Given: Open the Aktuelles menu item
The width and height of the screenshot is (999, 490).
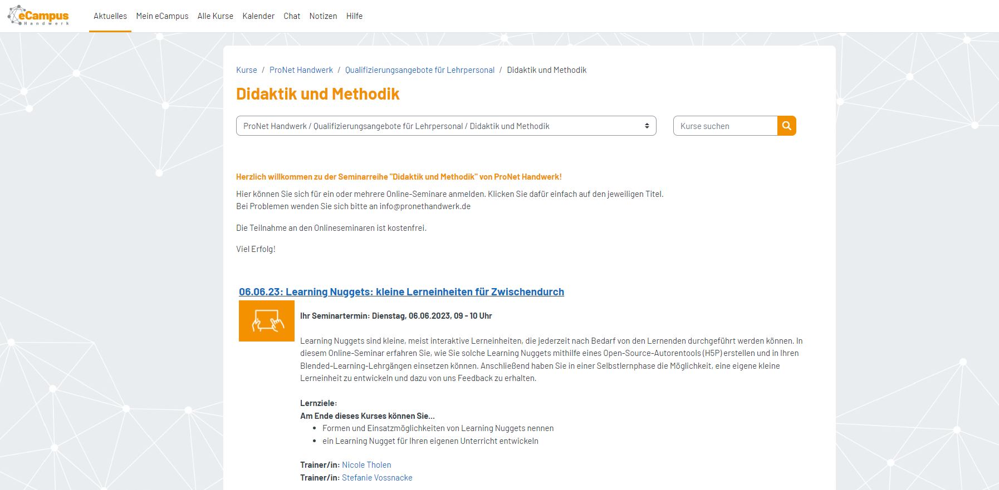Looking at the screenshot, I should (110, 16).
